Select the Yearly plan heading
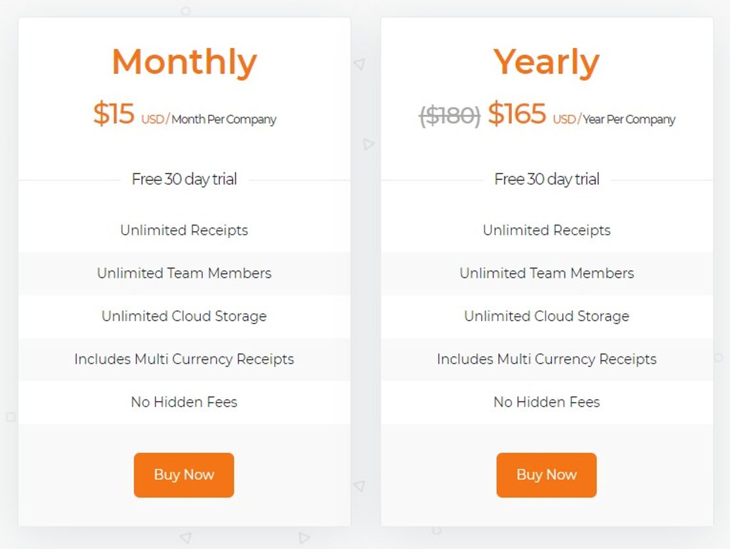The height and width of the screenshot is (549, 730). coord(547,61)
